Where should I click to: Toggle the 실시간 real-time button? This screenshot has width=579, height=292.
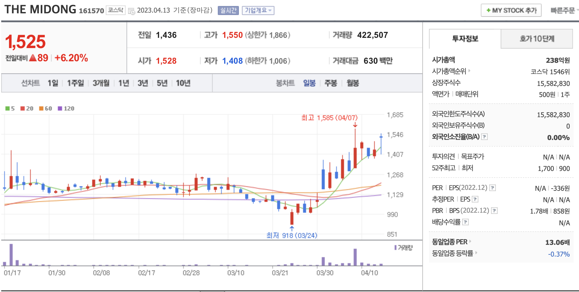(x=228, y=11)
